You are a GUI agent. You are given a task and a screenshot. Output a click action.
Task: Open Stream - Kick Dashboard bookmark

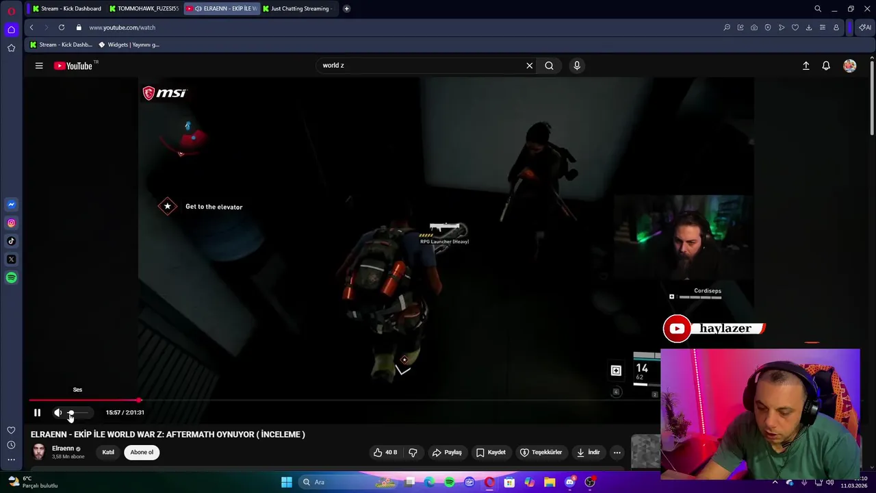coord(61,45)
